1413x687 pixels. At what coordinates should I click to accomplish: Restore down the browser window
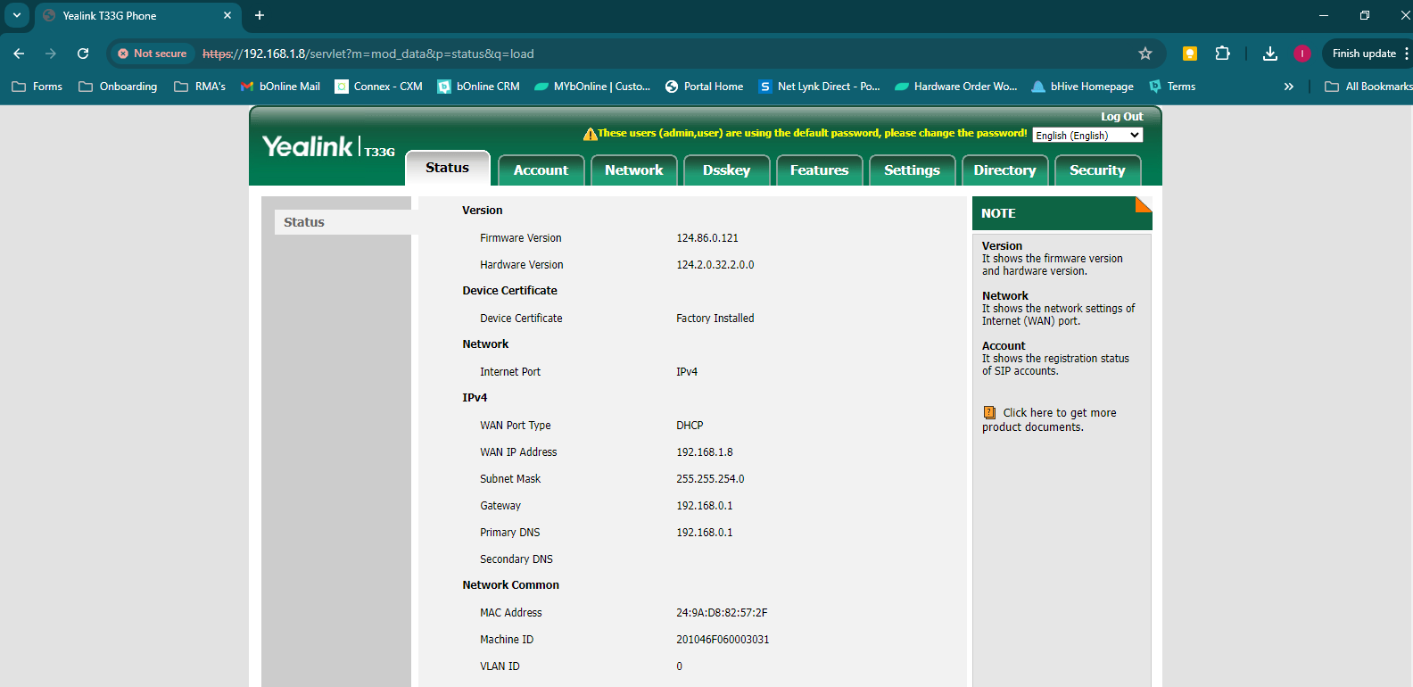click(x=1365, y=15)
